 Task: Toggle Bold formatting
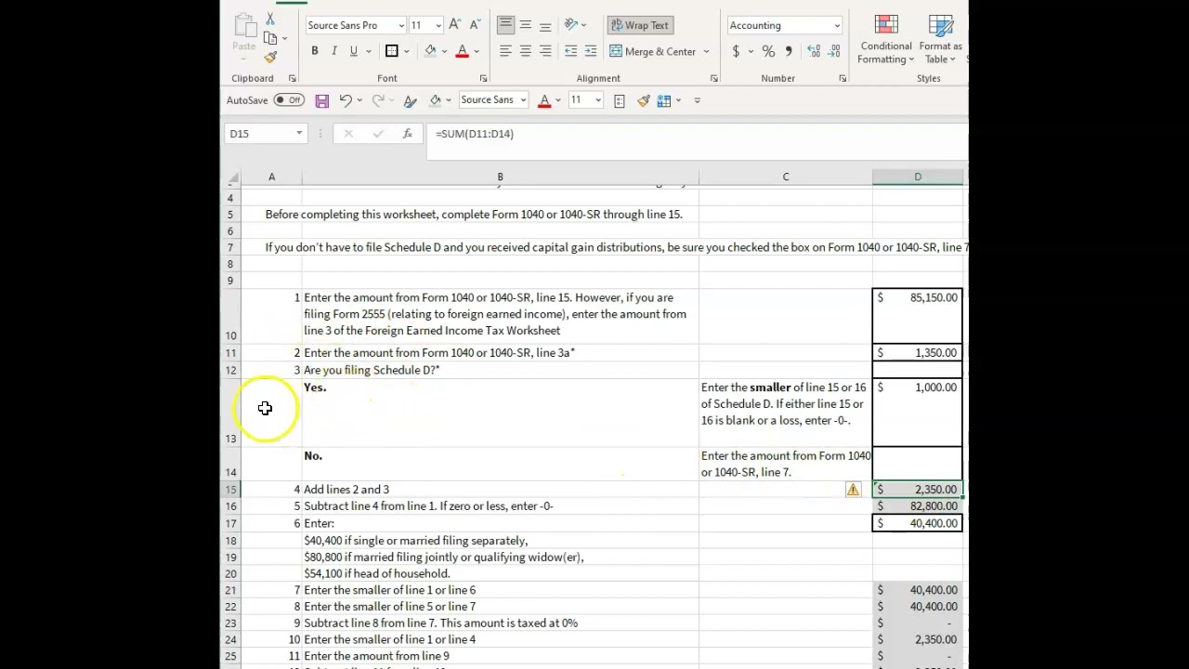[x=314, y=51]
